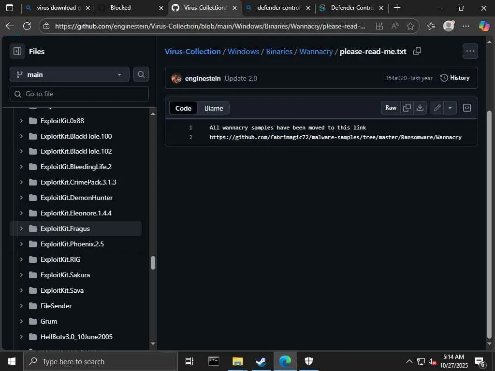
Task: Switch to Blame view
Action: [x=214, y=108]
